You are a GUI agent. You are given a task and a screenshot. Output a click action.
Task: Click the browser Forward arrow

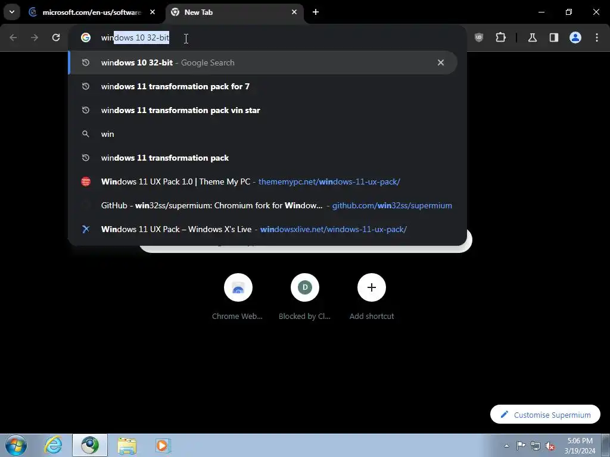pyautogui.click(x=35, y=37)
